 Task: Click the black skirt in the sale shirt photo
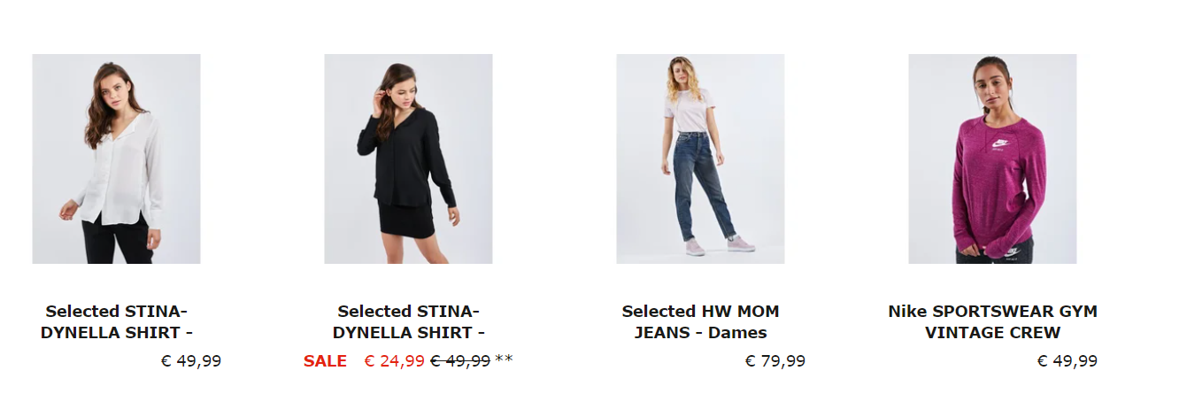click(x=405, y=218)
